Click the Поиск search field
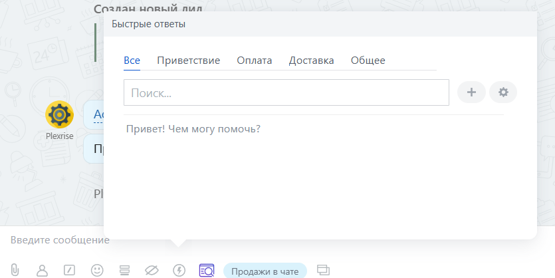 point(286,93)
